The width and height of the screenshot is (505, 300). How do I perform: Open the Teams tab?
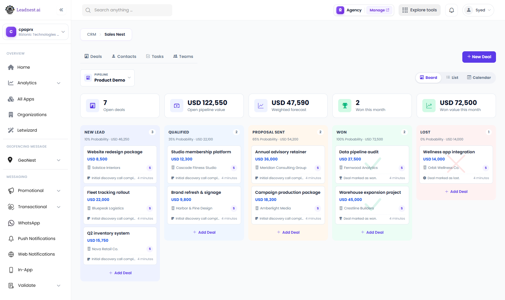[x=183, y=56]
